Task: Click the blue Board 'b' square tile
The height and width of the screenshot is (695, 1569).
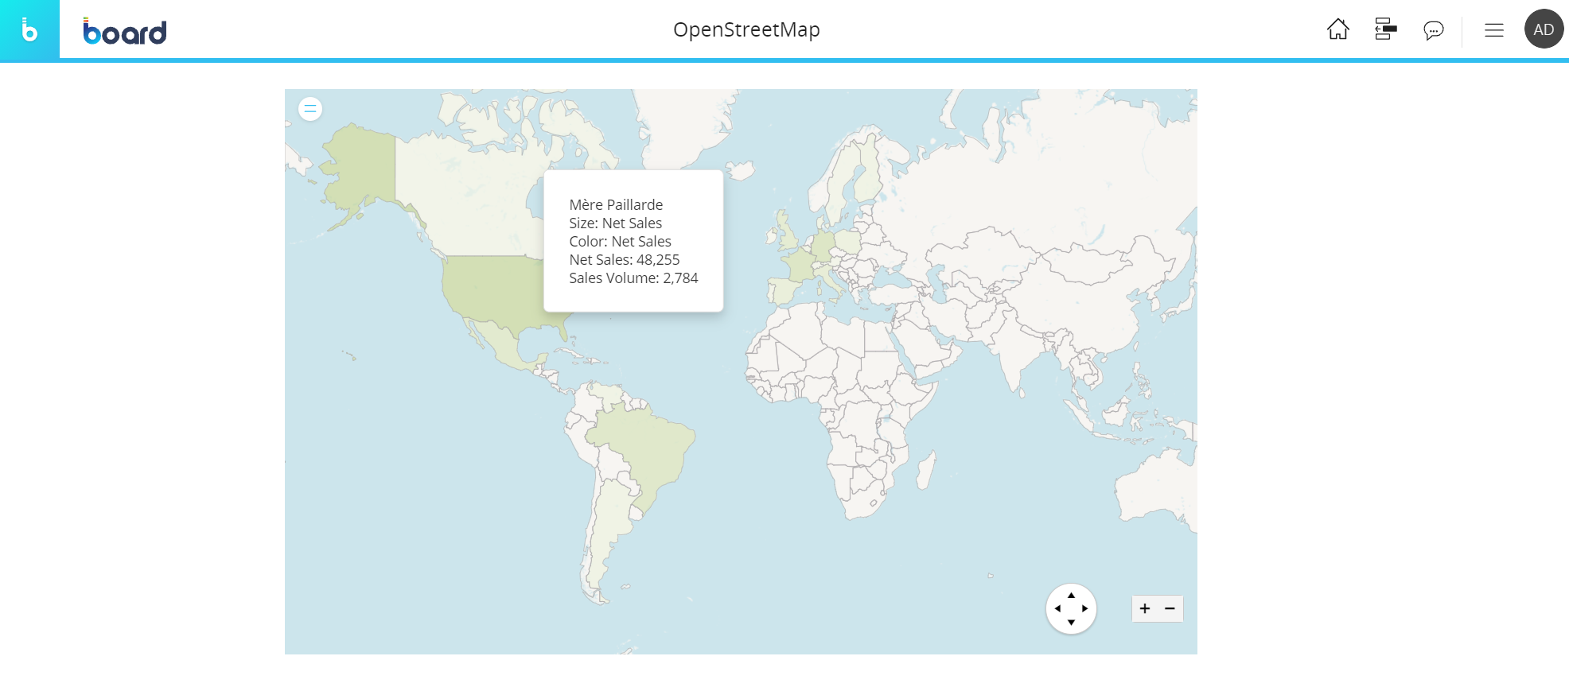Action: [x=29, y=29]
